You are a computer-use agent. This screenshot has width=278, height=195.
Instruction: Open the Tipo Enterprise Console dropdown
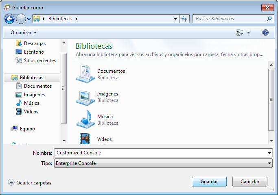coord(163,163)
